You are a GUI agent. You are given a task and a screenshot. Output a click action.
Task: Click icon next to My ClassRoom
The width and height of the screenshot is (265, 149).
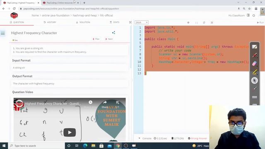(248, 15)
